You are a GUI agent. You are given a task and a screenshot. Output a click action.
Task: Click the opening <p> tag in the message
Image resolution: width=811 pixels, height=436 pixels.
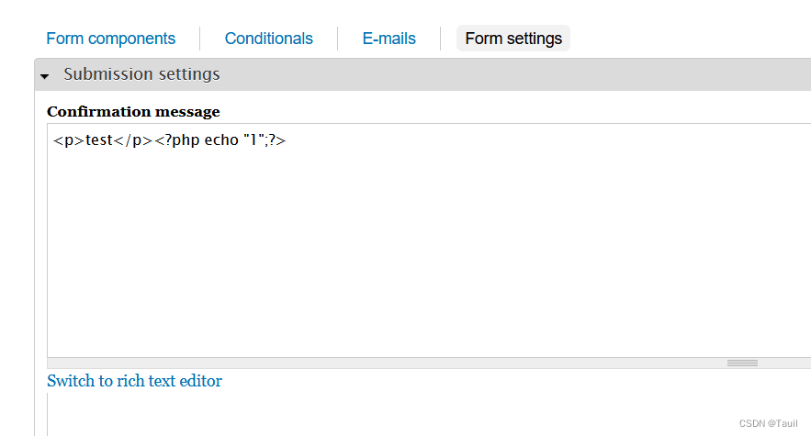point(68,141)
